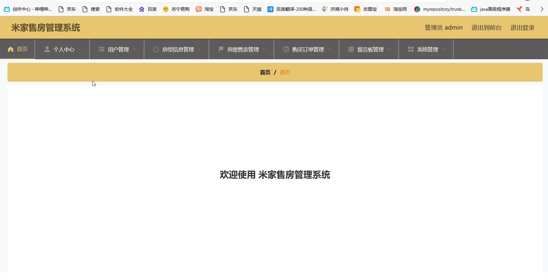Show more bookmarks with the arrow
Image resolution: width=548 pixels, height=280 pixels.
542,9
